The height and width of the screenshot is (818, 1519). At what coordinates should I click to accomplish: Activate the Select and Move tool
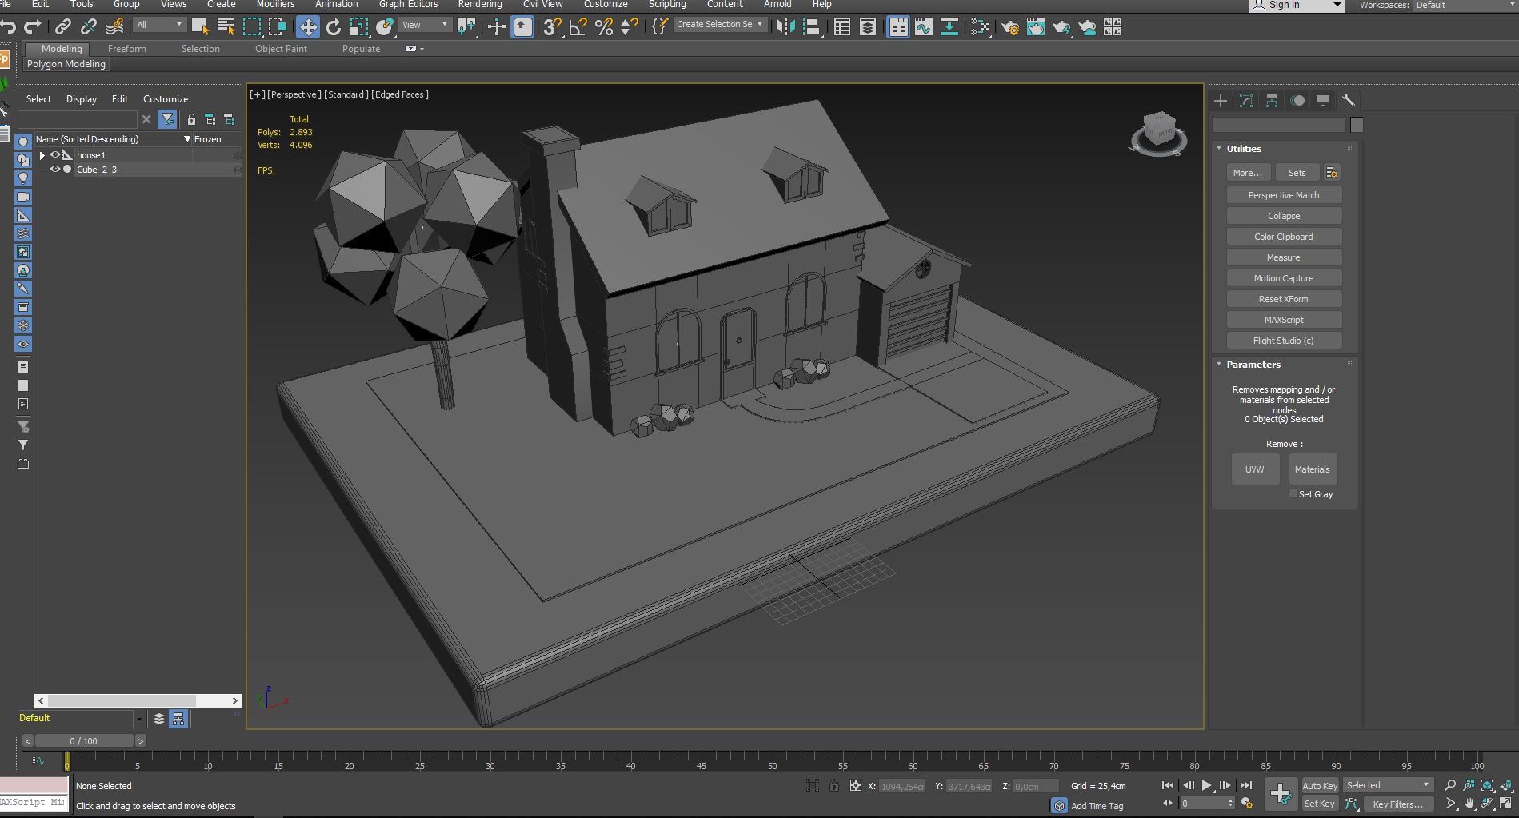click(307, 27)
